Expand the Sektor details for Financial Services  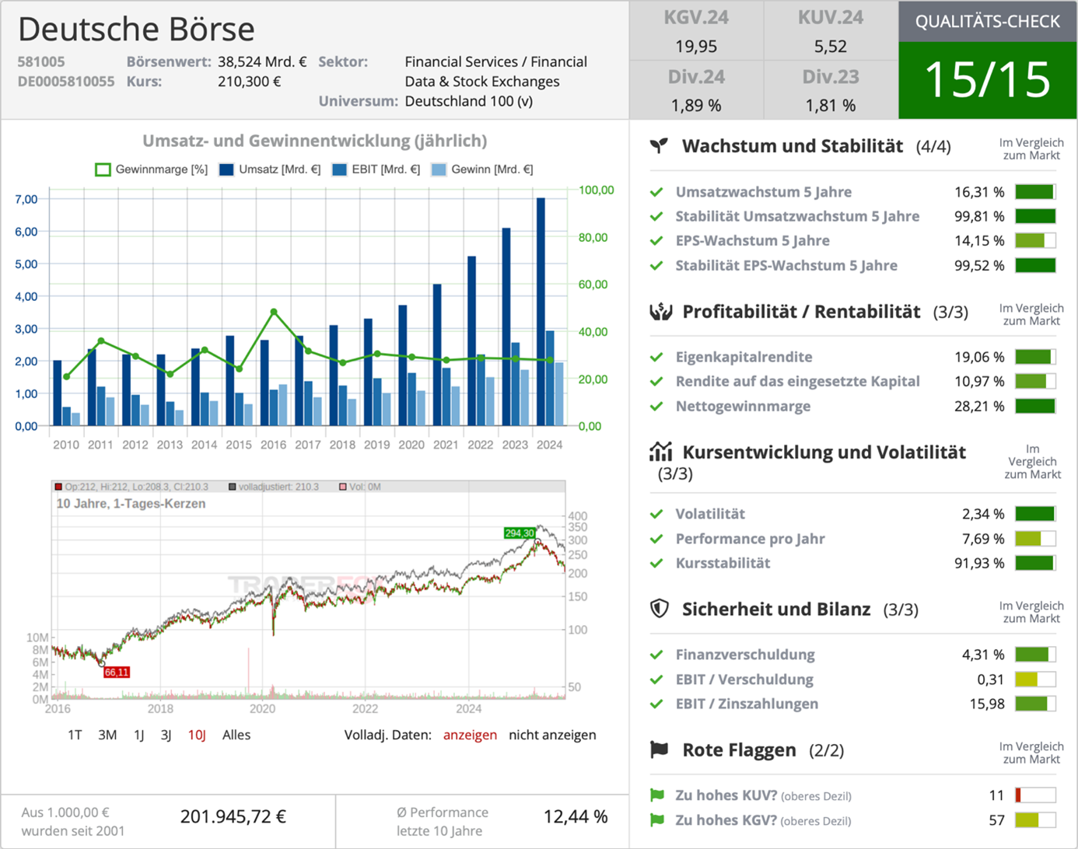click(495, 71)
